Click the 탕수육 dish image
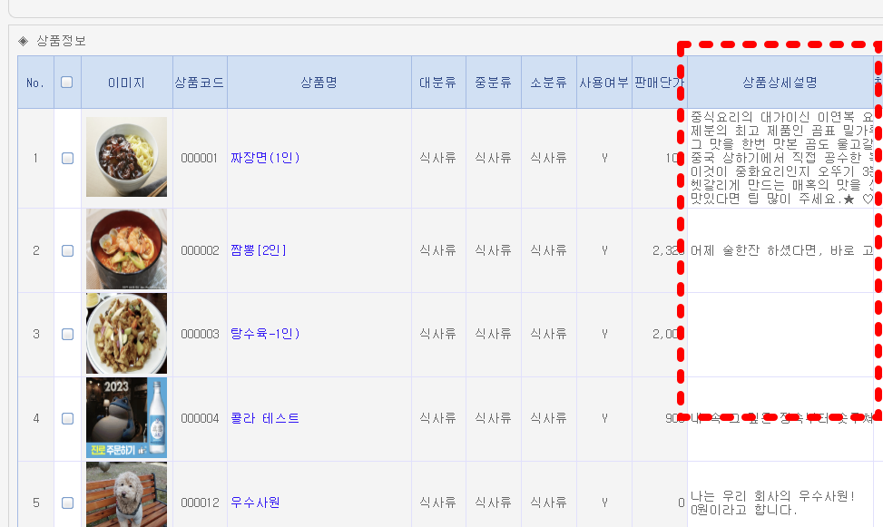Screen dimensions: 883x527 (x=126, y=333)
